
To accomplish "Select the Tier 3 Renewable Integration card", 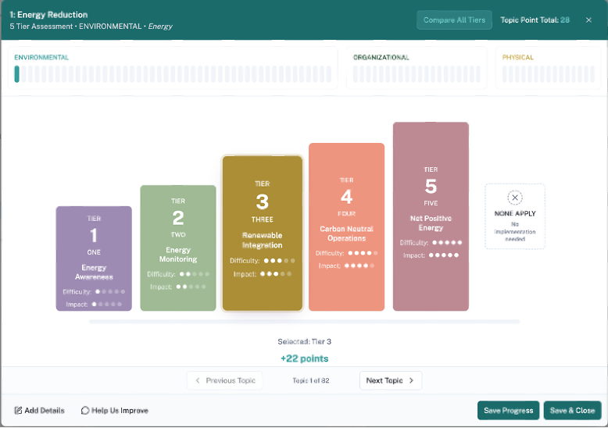I will [x=262, y=233].
